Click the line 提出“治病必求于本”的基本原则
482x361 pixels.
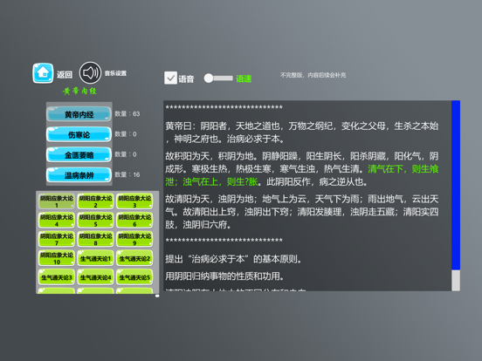pos(234,259)
